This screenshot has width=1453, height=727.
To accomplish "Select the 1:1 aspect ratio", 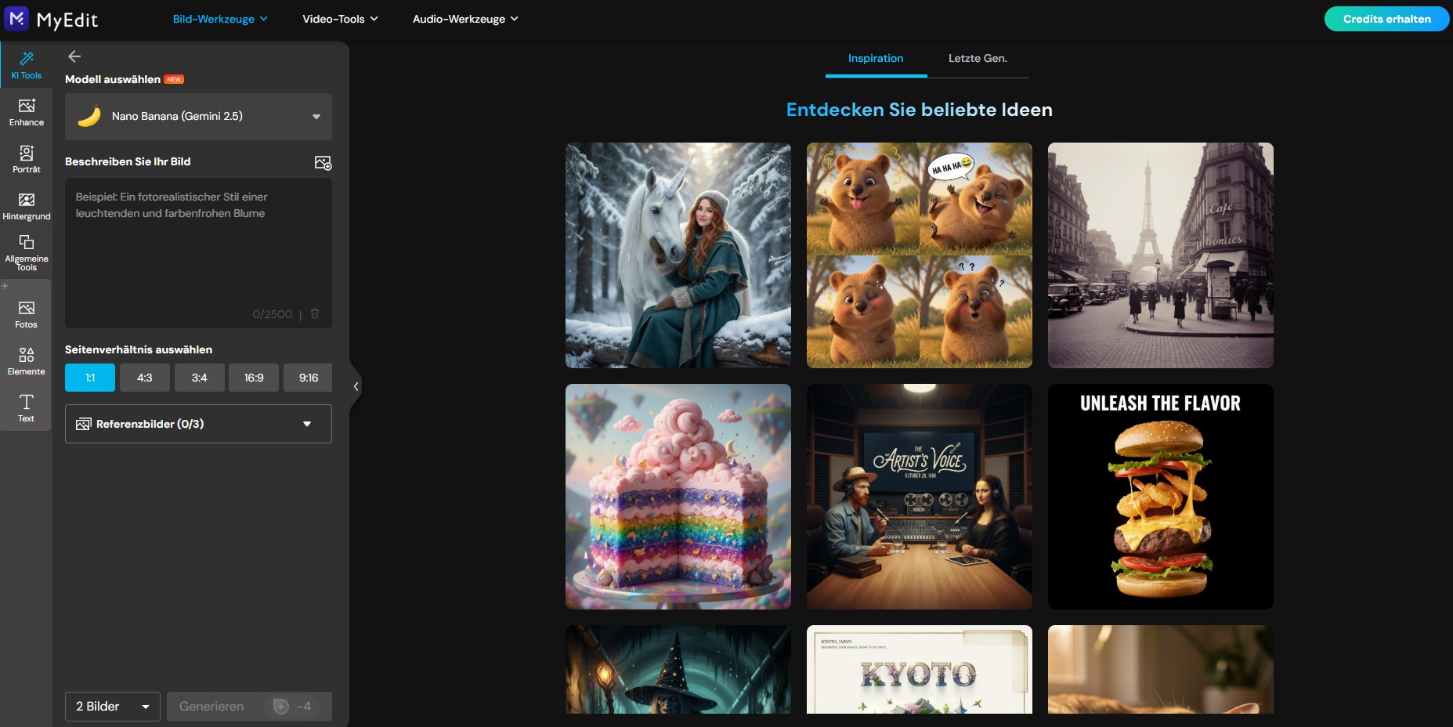I will tap(90, 378).
